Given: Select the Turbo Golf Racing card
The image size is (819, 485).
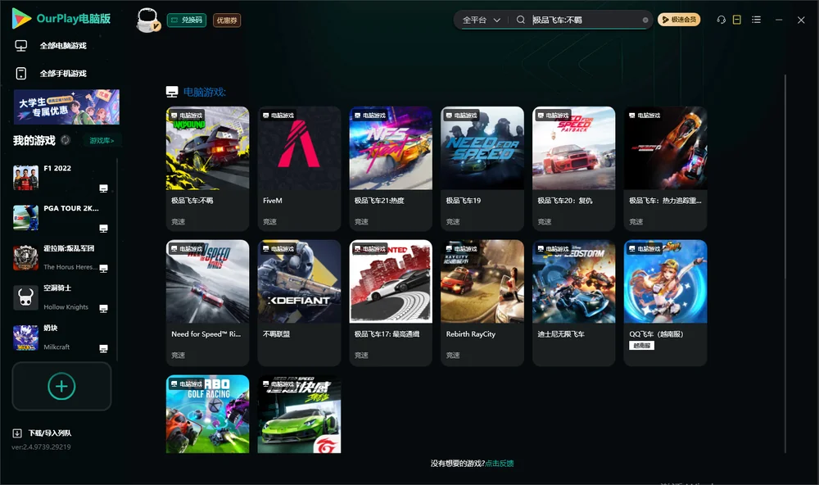Looking at the screenshot, I should point(207,414).
